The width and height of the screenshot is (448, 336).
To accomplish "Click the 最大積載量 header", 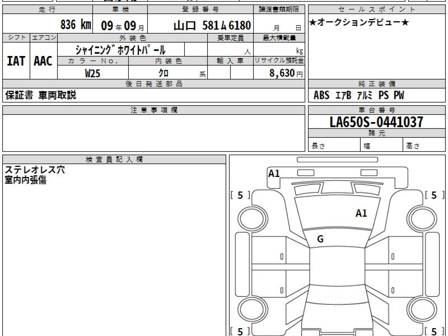I will click(279, 38).
